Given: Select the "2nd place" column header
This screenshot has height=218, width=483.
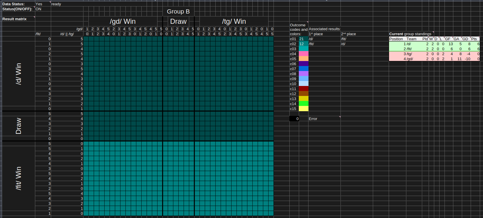Looking at the screenshot, I should point(348,34).
